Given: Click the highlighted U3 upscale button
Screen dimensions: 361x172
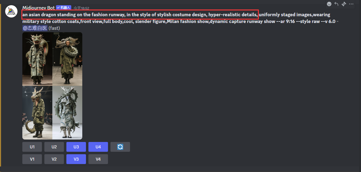Looking at the screenshot, I should 76,147.
